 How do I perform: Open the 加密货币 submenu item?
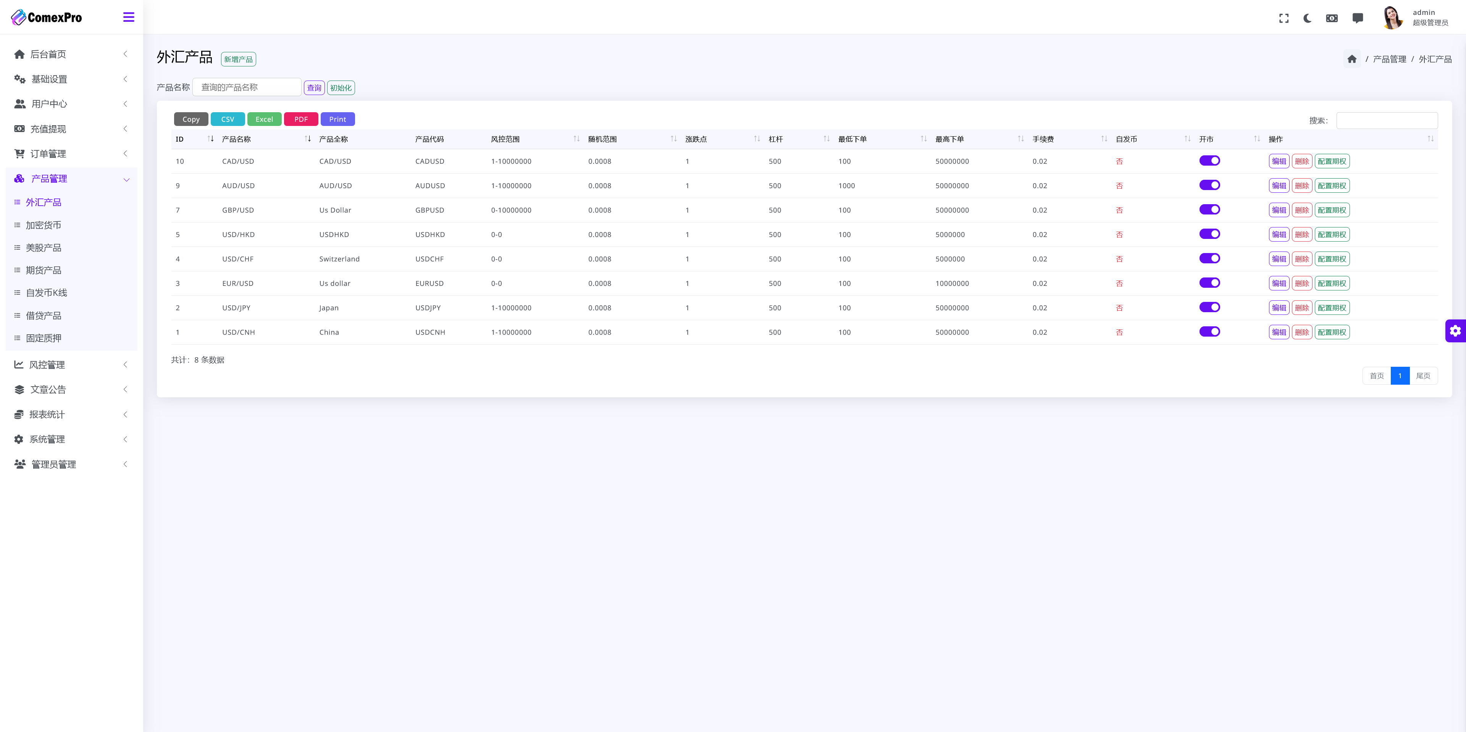[x=43, y=225]
